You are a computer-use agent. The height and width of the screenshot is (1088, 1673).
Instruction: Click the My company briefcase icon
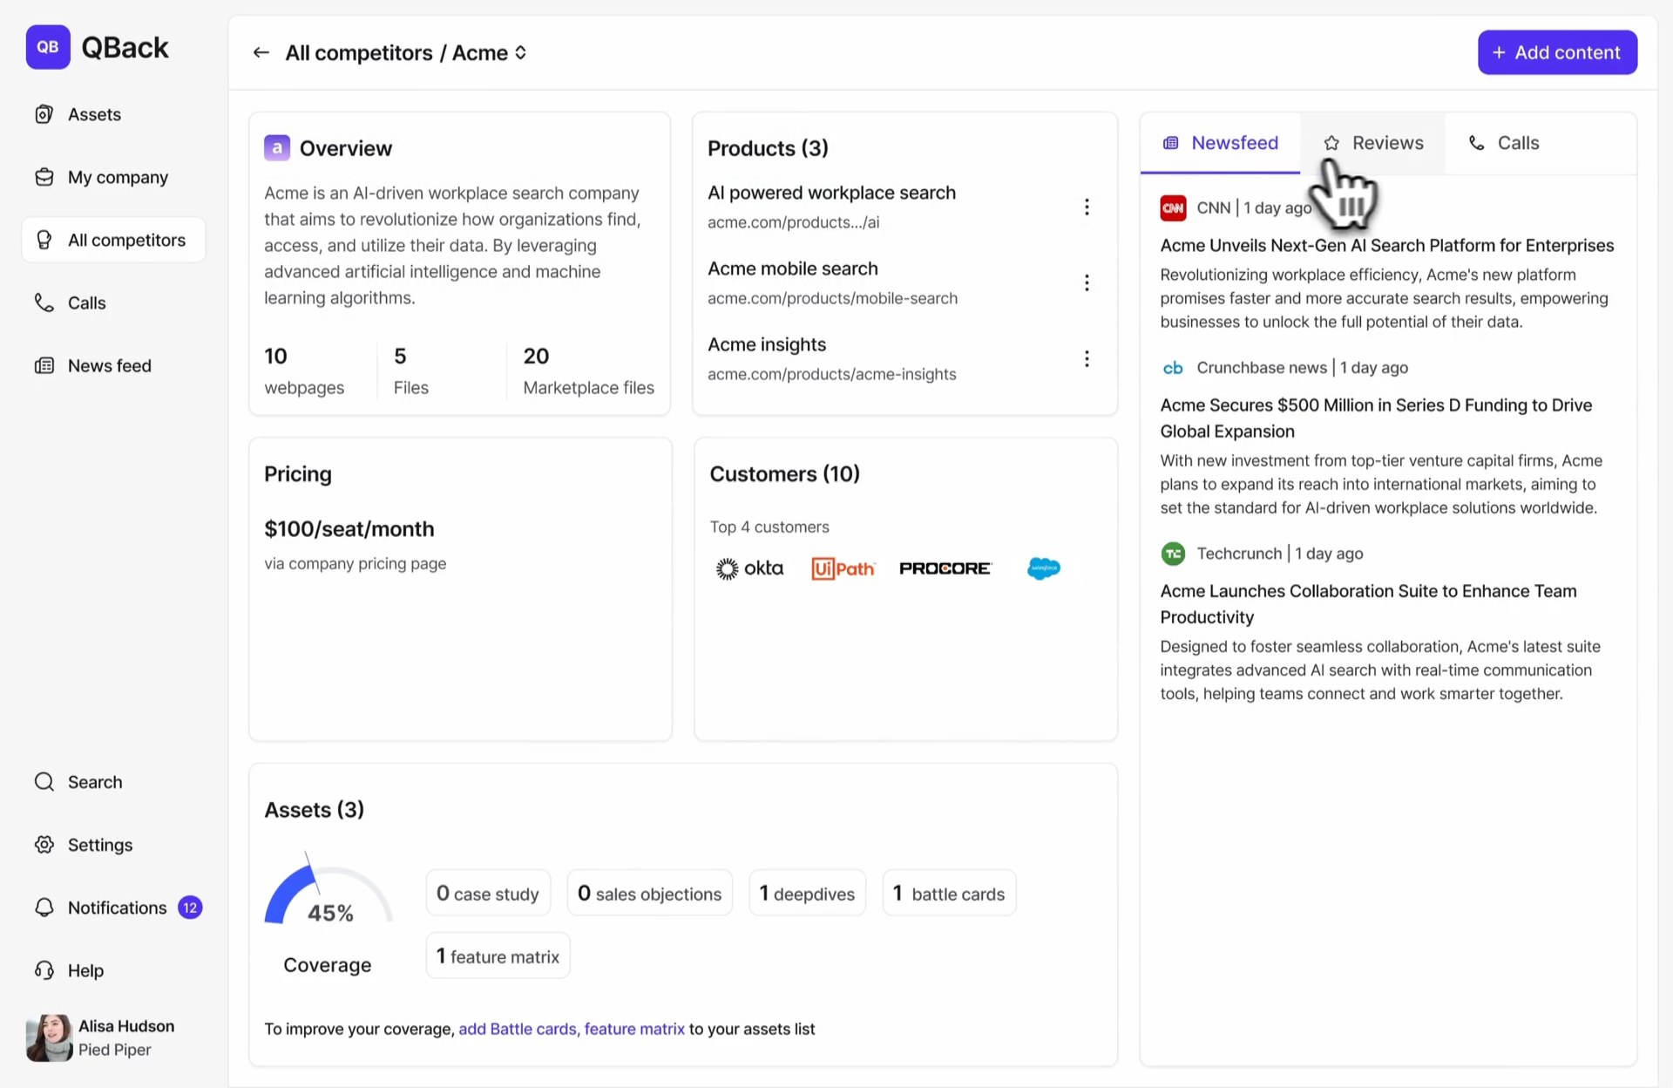(44, 177)
